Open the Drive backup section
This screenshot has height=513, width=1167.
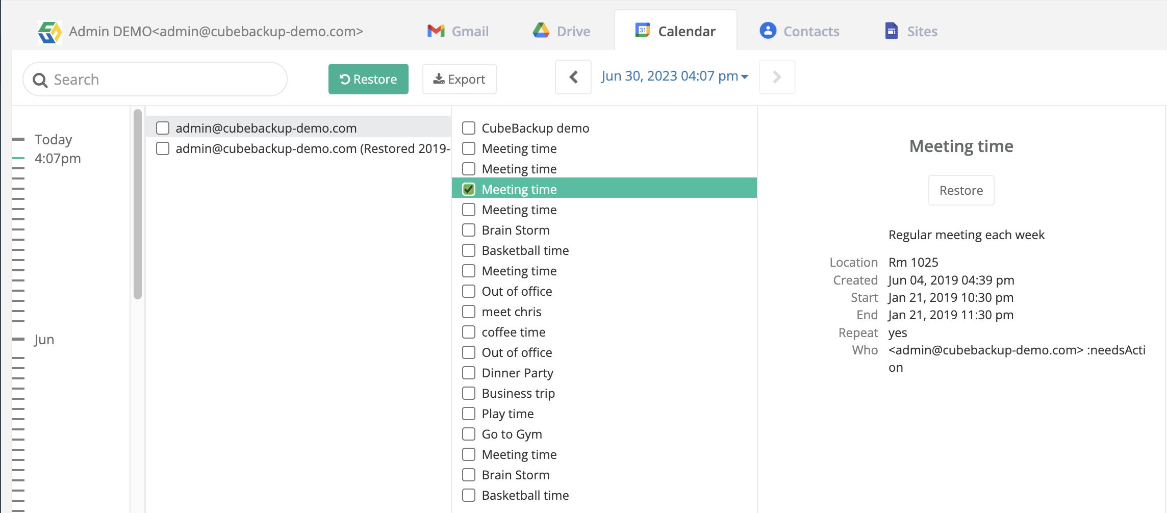tap(561, 31)
